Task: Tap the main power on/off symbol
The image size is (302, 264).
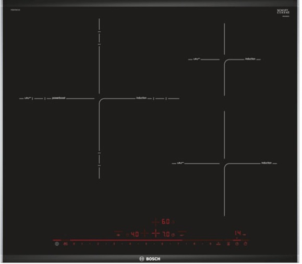Action: click(x=57, y=244)
